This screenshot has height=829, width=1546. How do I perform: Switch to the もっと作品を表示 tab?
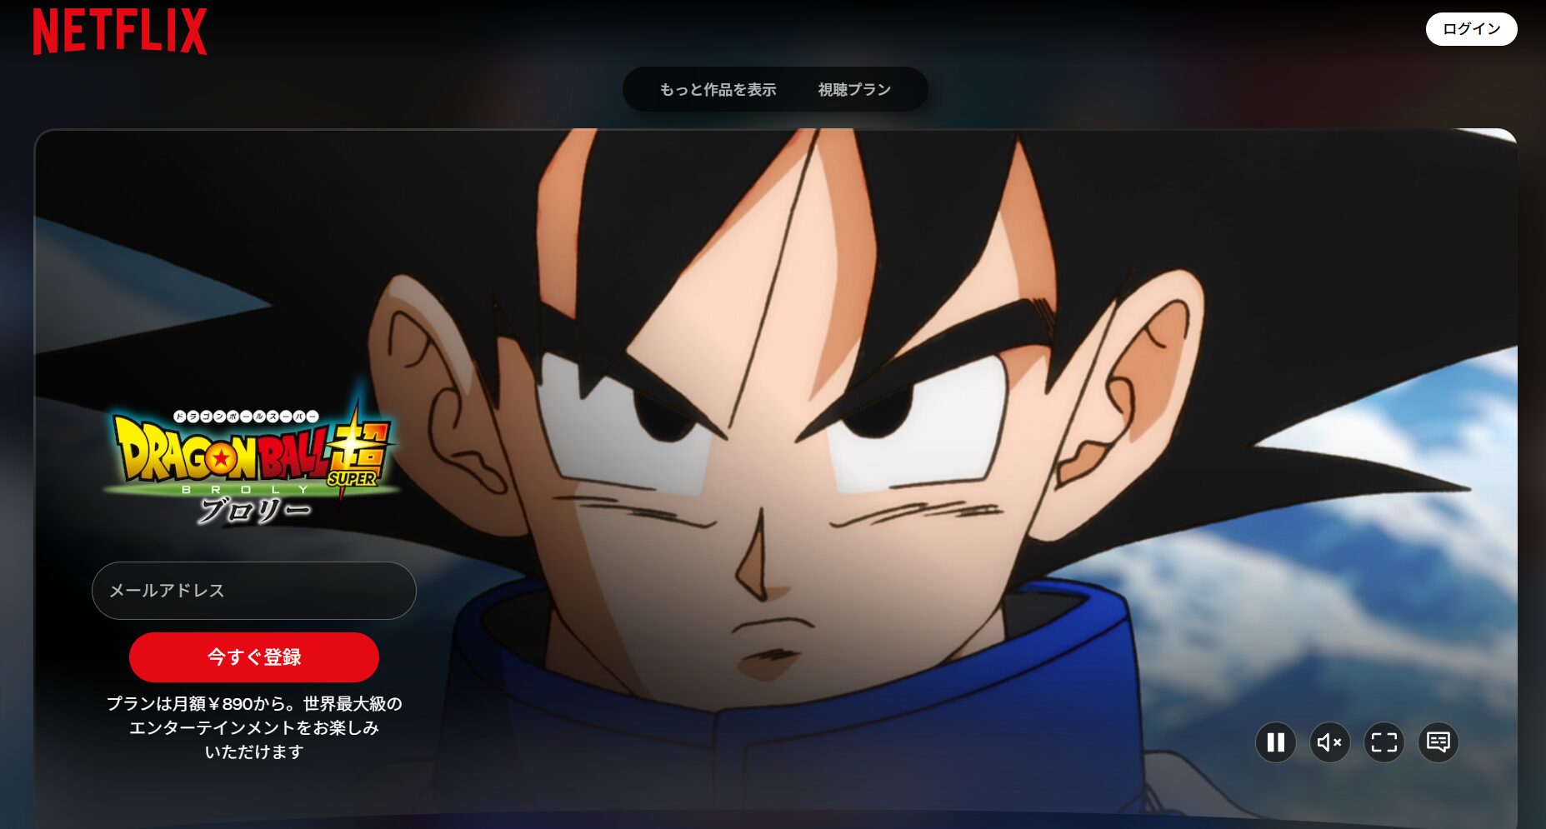click(720, 89)
